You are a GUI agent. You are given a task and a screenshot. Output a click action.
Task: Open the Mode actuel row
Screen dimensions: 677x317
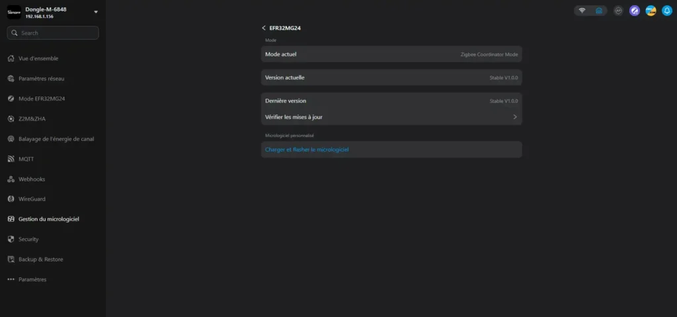(x=391, y=54)
